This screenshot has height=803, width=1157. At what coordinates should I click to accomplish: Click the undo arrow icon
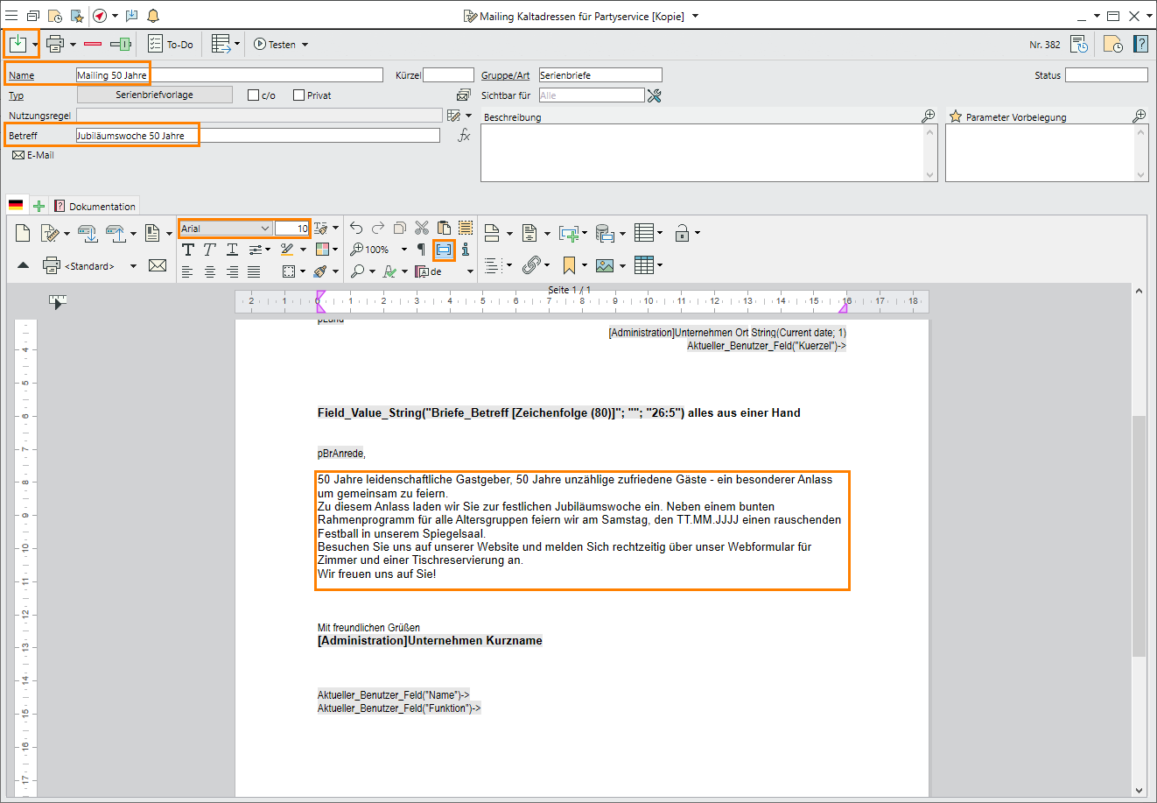[356, 229]
